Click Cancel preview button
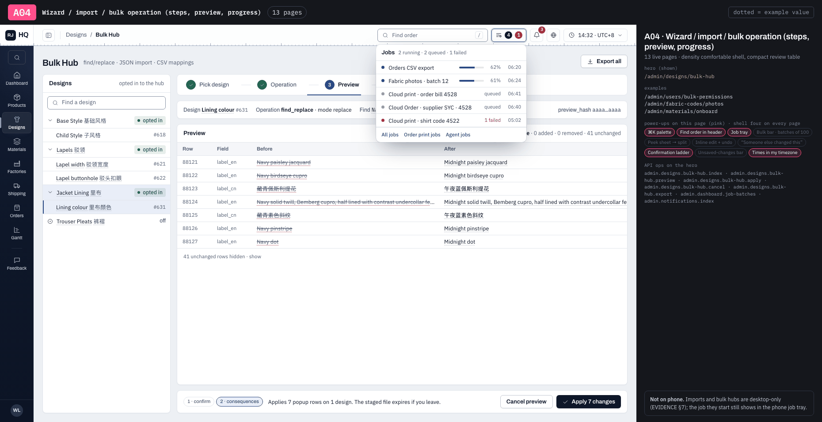This screenshot has height=422, width=822. (526, 402)
